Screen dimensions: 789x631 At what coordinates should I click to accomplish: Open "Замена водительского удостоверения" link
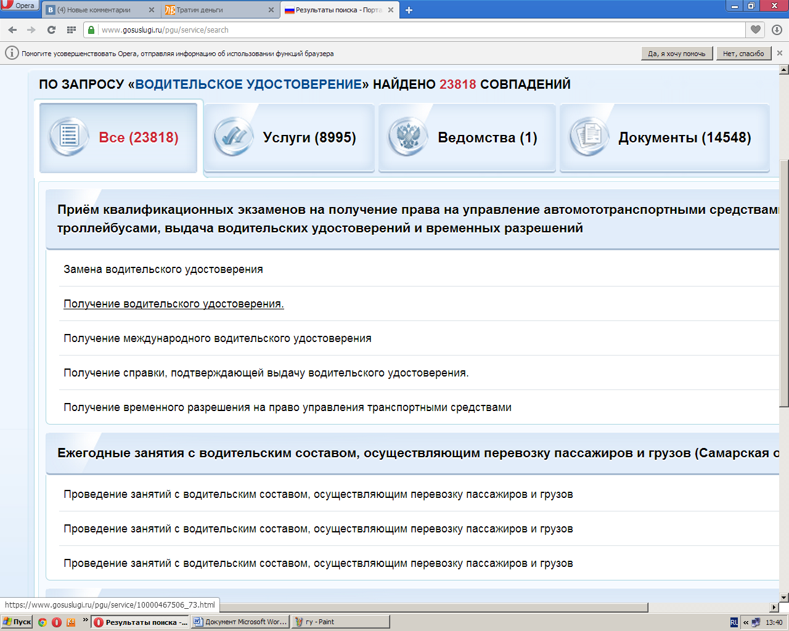point(163,269)
